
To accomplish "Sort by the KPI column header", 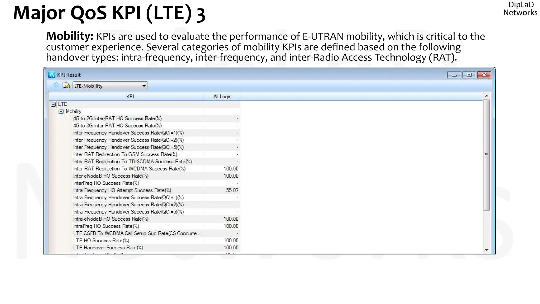I will 126,97.
